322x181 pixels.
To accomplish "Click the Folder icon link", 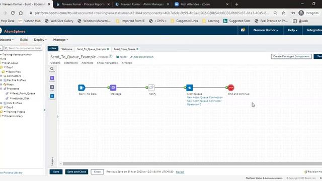I will [x=122, y=57].
